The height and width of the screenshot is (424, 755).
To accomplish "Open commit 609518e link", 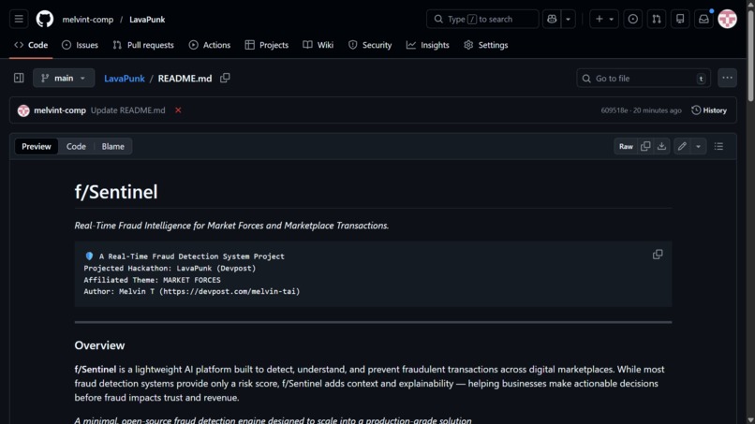I will pyautogui.click(x=614, y=110).
